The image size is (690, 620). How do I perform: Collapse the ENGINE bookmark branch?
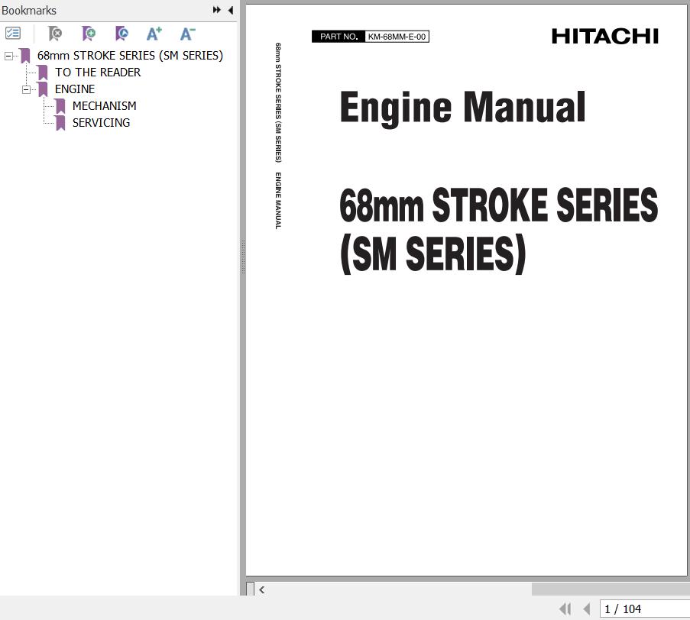tap(27, 89)
